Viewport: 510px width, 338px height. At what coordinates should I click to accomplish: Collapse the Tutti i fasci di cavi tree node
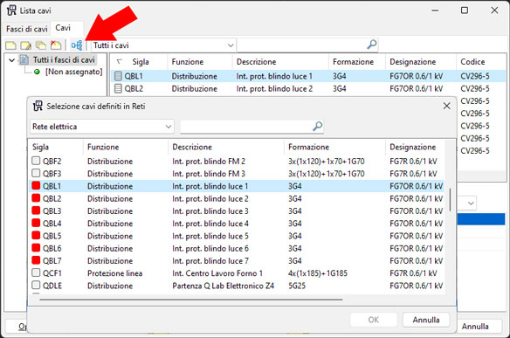12,60
